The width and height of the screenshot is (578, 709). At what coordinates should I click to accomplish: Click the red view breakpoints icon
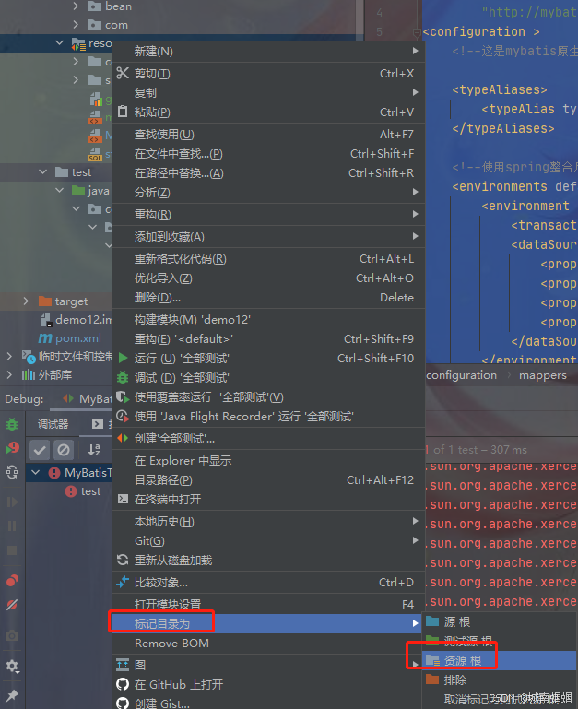click(12, 580)
